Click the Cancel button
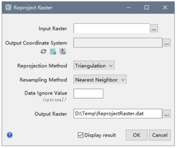177x148 pixels. [x=160, y=135]
